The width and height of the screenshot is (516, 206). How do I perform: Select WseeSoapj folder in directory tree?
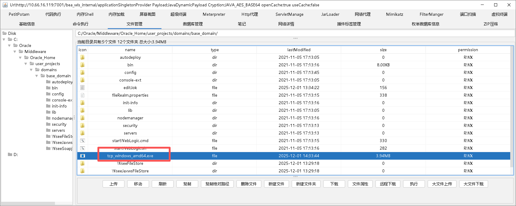pyautogui.click(x=62, y=148)
